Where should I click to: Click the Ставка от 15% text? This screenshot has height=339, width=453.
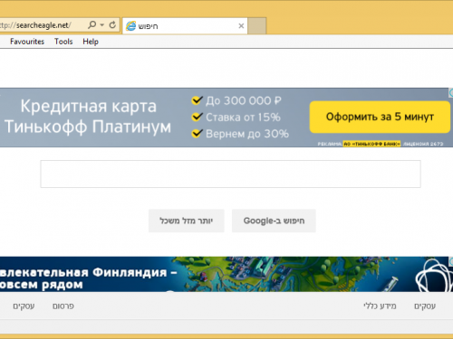pyautogui.click(x=243, y=118)
